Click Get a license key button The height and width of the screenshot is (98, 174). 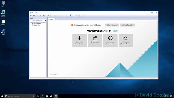pyautogui.click(x=112, y=25)
